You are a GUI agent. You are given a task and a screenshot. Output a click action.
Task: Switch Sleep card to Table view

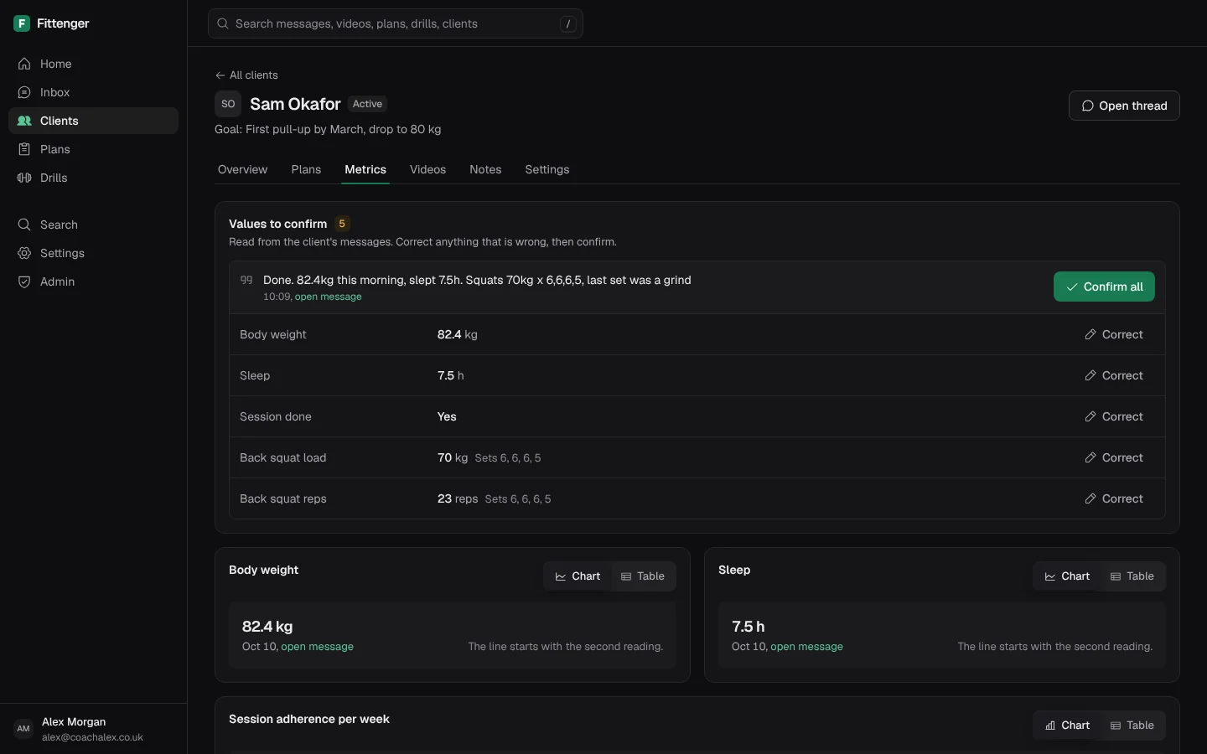(x=1132, y=576)
